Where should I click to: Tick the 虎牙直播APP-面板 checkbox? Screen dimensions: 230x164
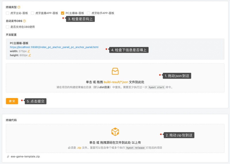pyautogui.click(x=32, y=13)
